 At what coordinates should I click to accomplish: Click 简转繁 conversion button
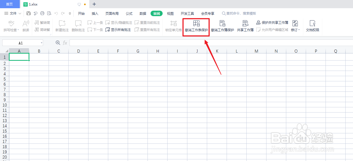point(42,30)
